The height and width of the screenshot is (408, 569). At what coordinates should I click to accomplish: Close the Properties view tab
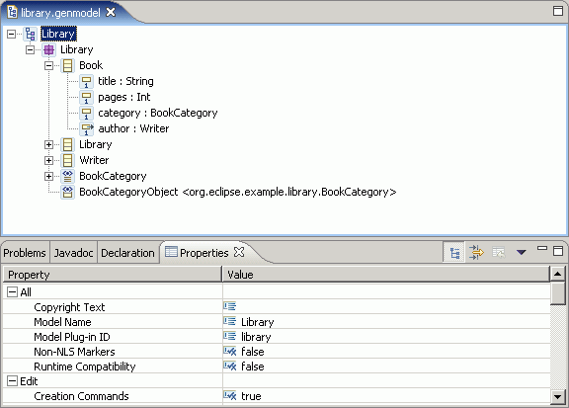click(239, 252)
